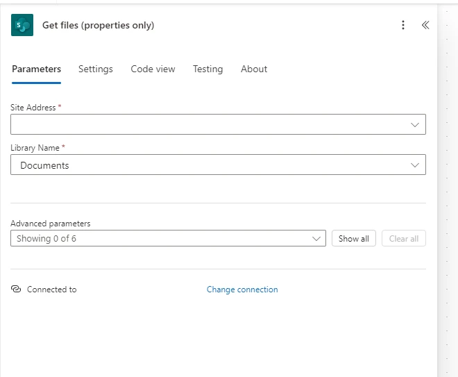
Task: Open the Advanced parameters dropdown chevron
Action: click(x=316, y=239)
